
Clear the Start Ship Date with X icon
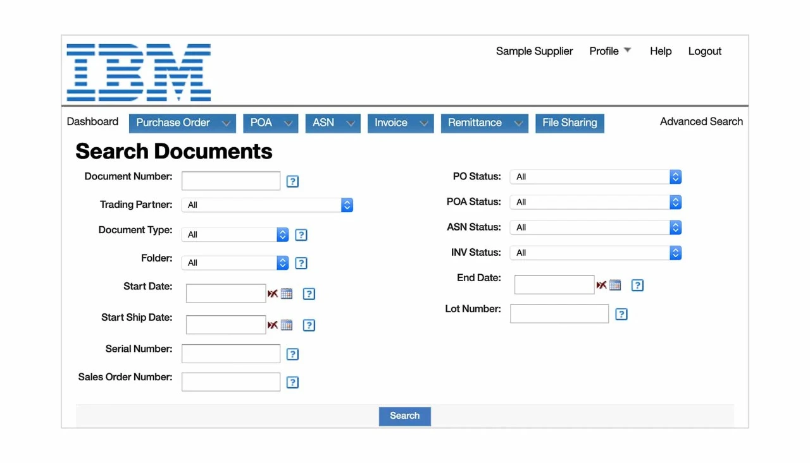point(273,325)
